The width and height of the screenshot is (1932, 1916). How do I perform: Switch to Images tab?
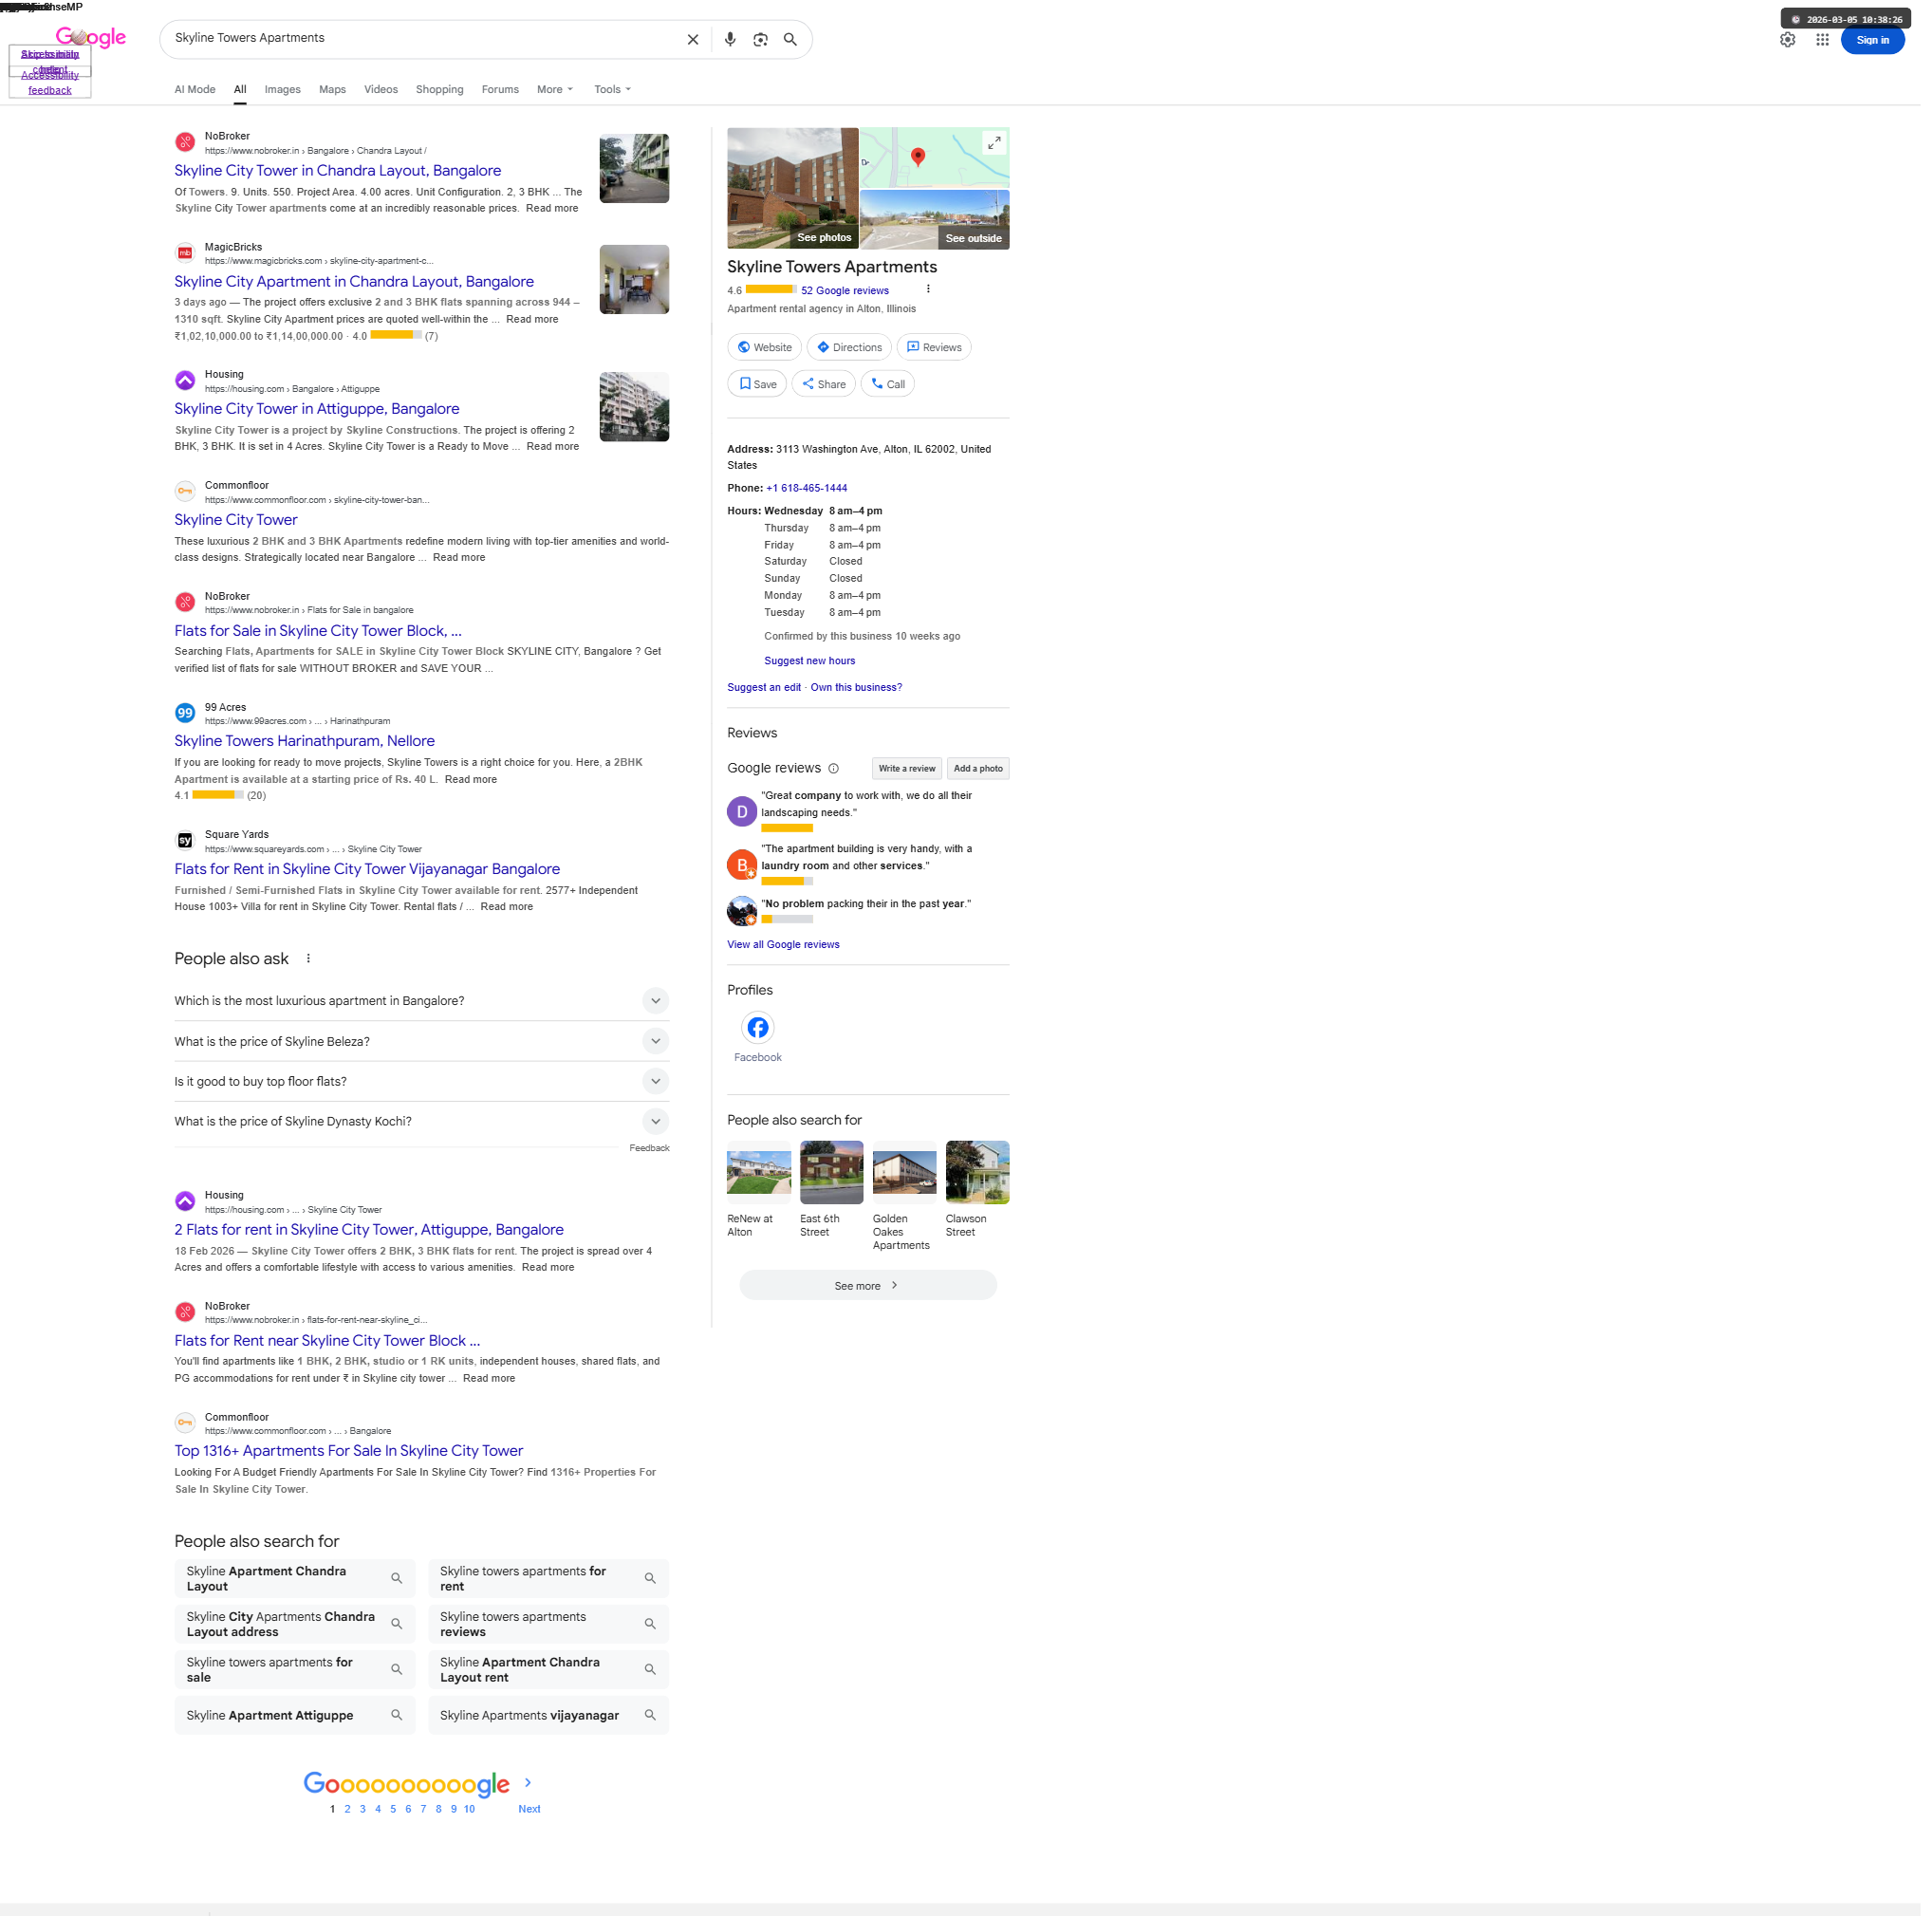coord(284,90)
